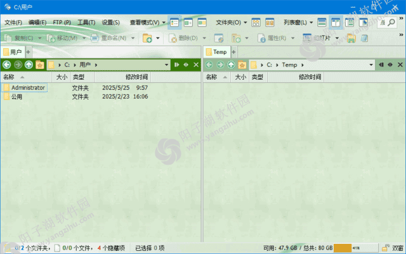Toggle the lister layout with viewer pane

pyautogui.click(x=363, y=23)
